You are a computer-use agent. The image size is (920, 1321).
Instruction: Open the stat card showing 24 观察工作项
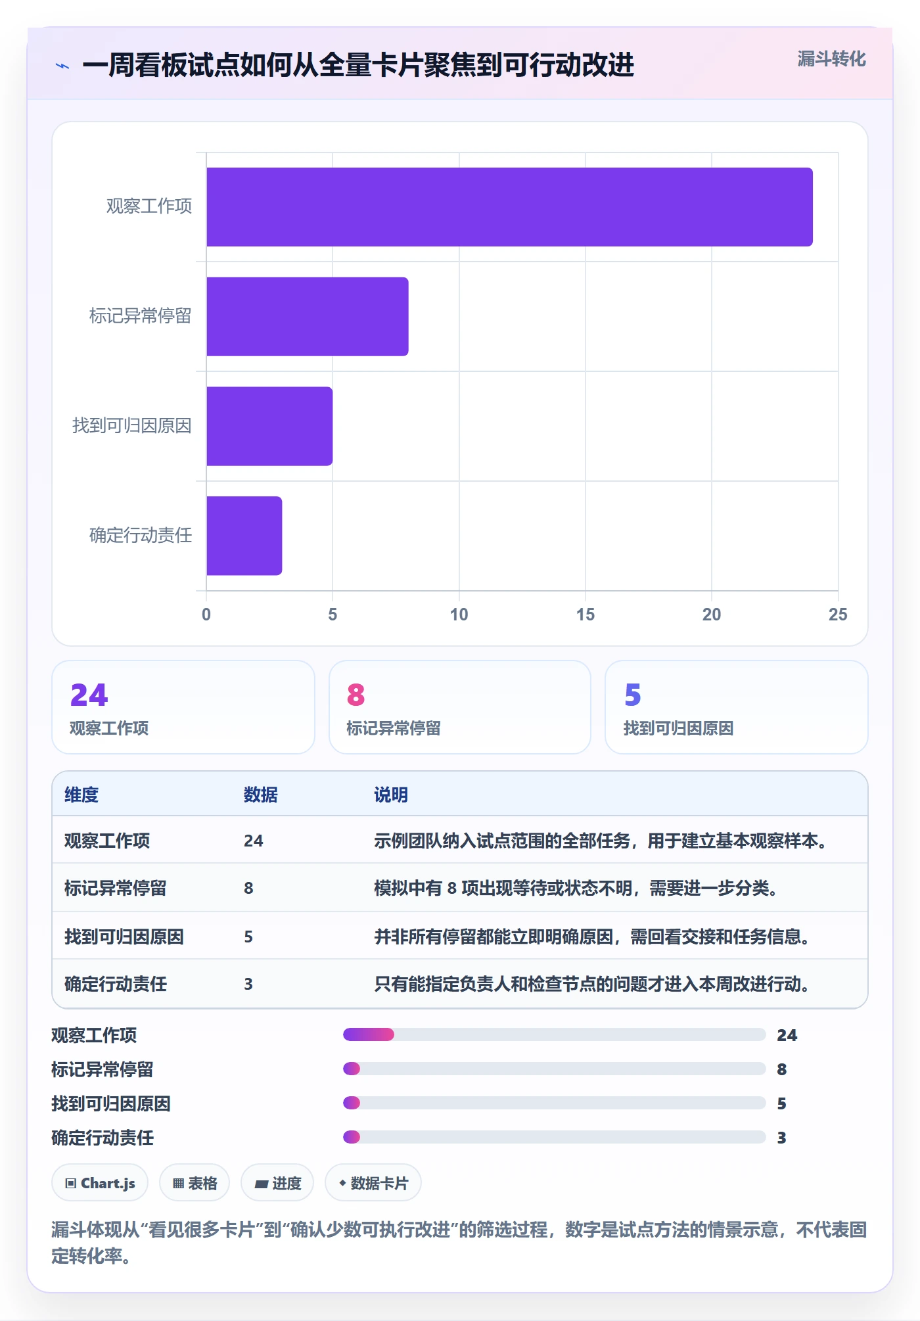pos(183,707)
